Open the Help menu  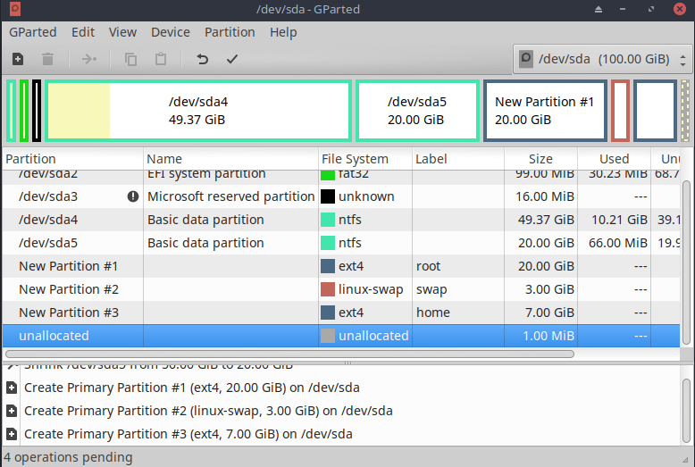(x=283, y=32)
